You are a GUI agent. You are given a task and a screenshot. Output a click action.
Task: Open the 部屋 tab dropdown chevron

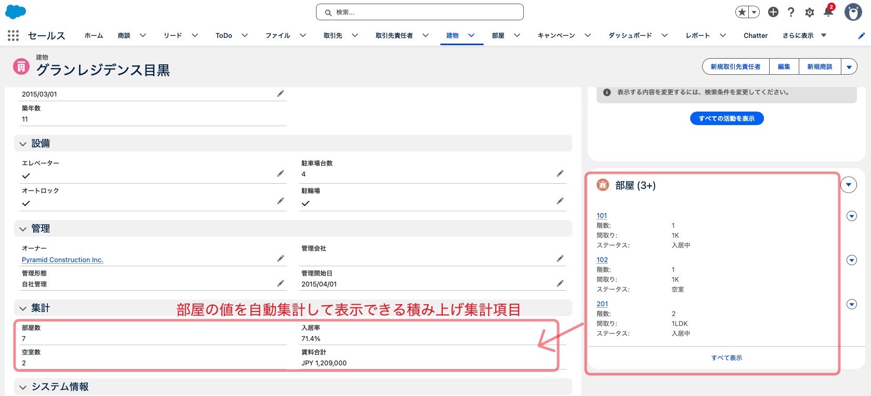pyautogui.click(x=517, y=35)
